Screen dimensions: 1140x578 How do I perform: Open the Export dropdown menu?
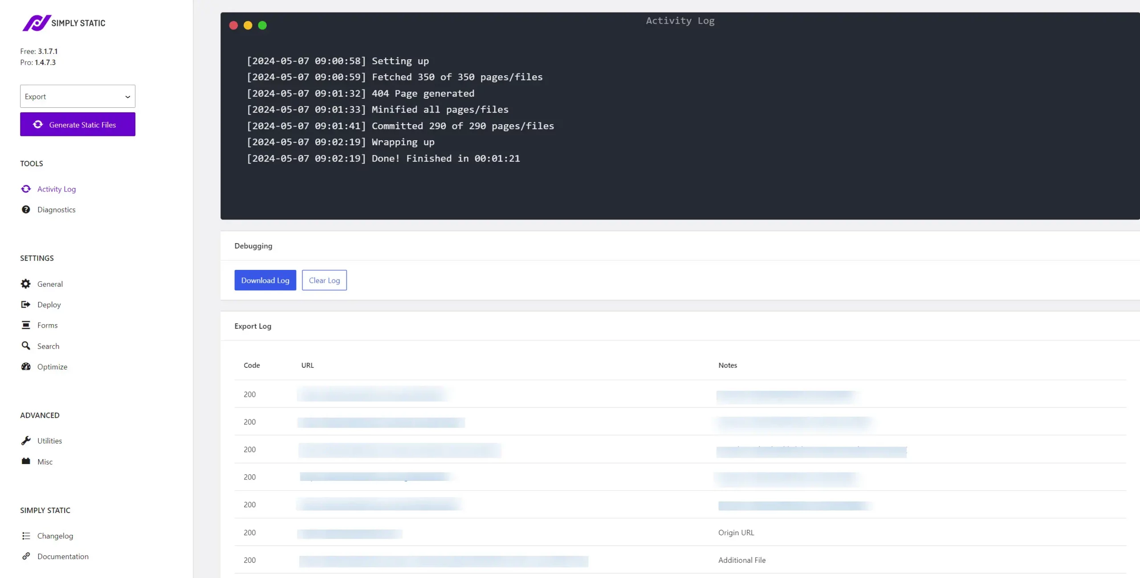pyautogui.click(x=77, y=96)
